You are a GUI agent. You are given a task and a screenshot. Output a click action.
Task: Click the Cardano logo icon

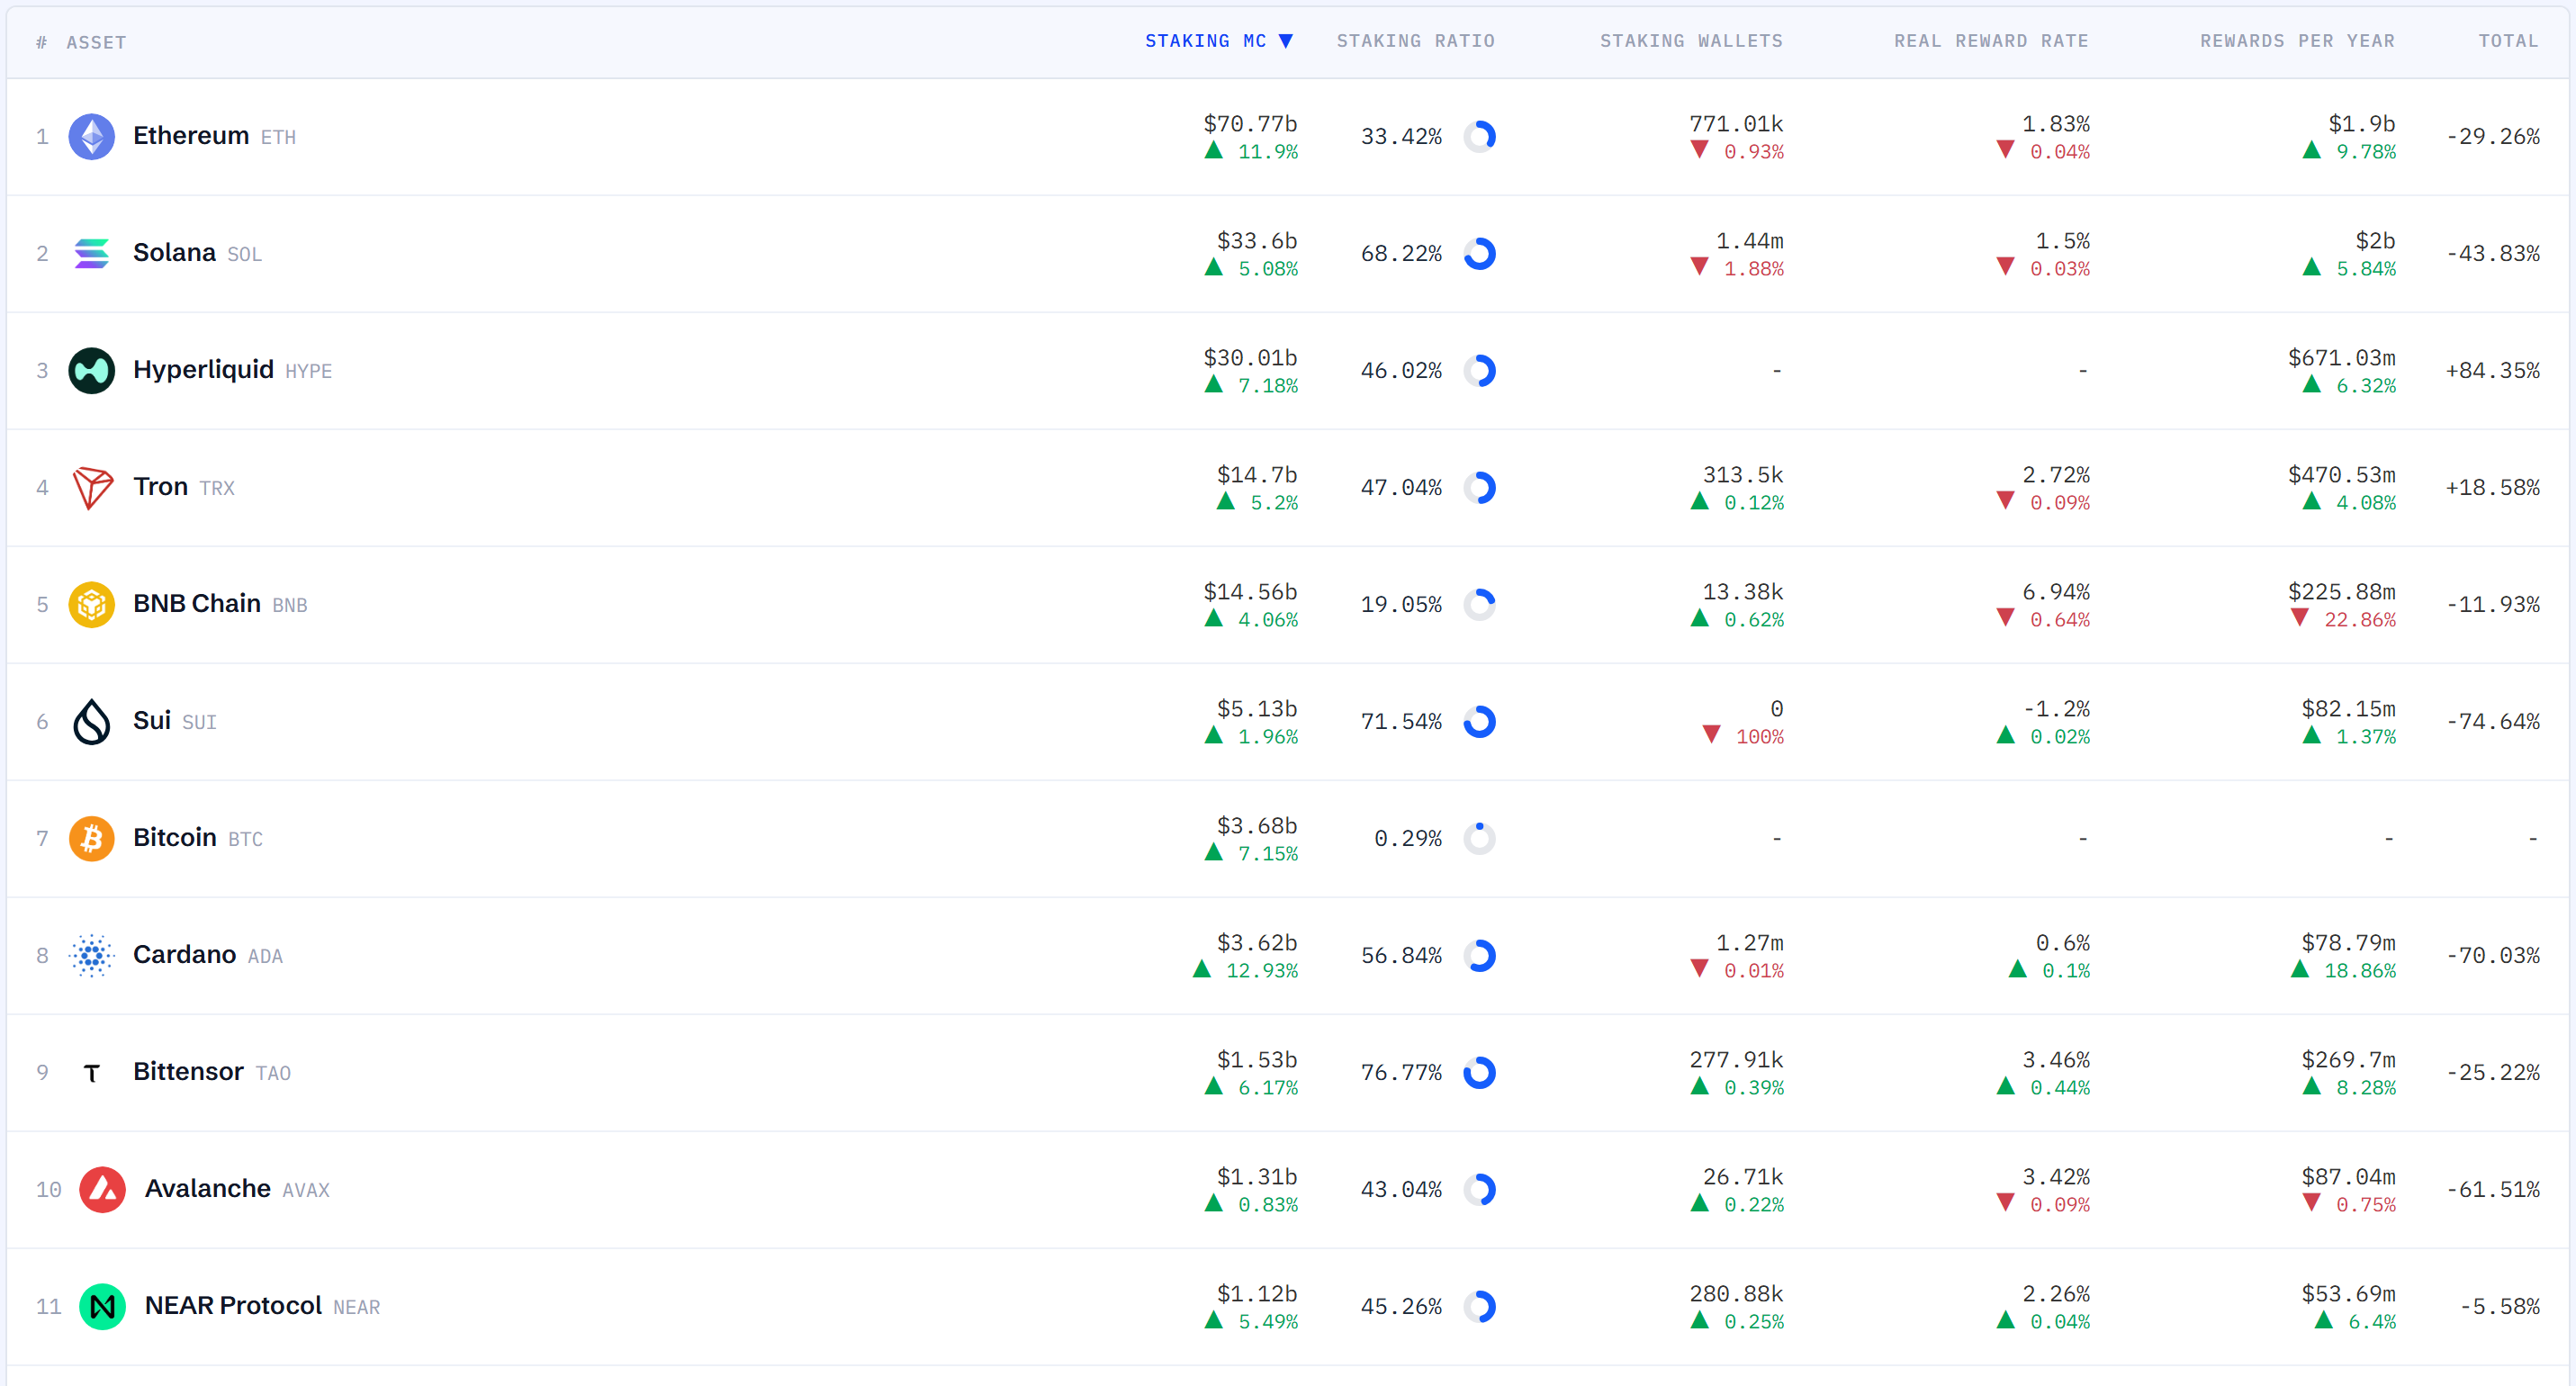(91, 955)
